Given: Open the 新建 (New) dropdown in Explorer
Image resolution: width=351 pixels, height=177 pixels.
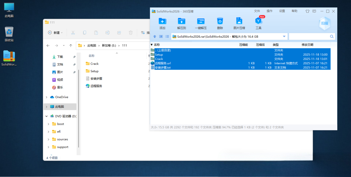Looking at the screenshot, I should (55, 33).
